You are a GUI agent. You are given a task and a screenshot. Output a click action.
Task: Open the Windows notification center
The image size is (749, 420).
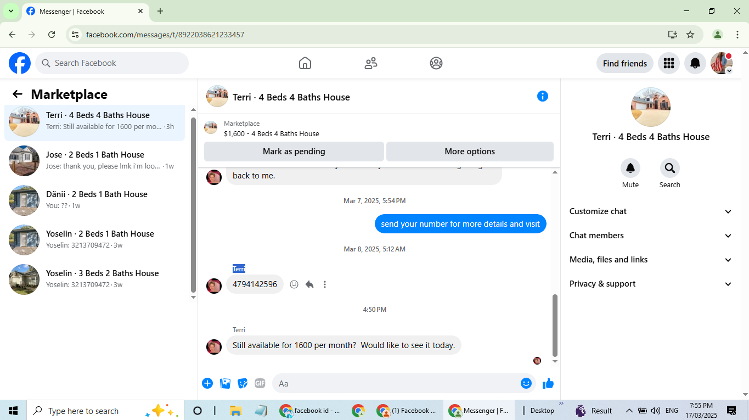731,411
